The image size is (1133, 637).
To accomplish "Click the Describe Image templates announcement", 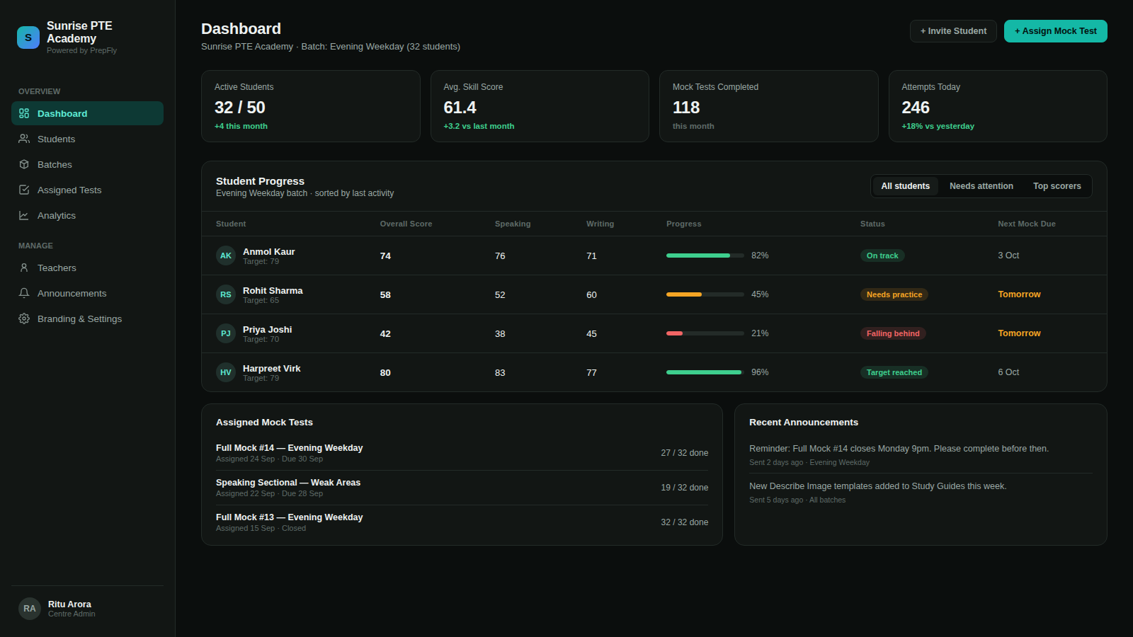I will (x=921, y=493).
